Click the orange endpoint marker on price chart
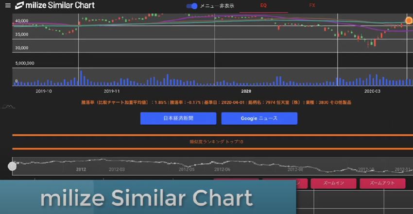413x214 pixels. pyautogui.click(x=409, y=20)
